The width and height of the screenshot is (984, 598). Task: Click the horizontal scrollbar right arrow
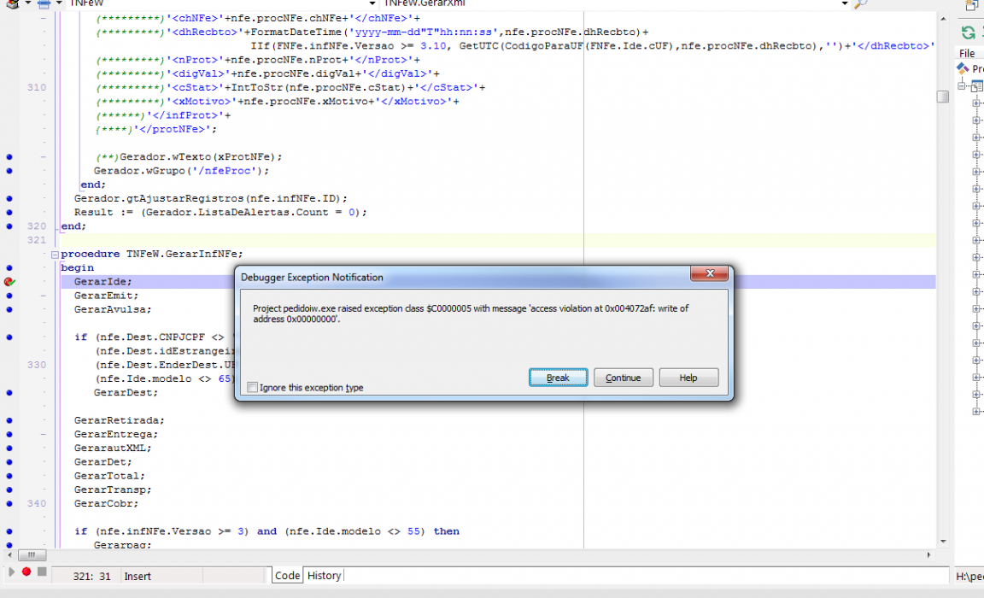[x=928, y=554]
